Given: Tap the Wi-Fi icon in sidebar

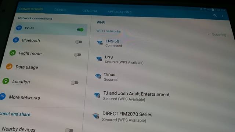Looking at the screenshot, I should (19, 28).
